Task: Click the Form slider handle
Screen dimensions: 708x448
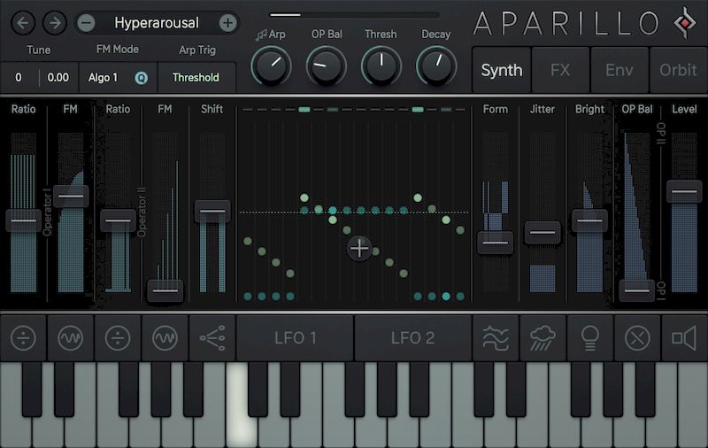Action: [496, 243]
